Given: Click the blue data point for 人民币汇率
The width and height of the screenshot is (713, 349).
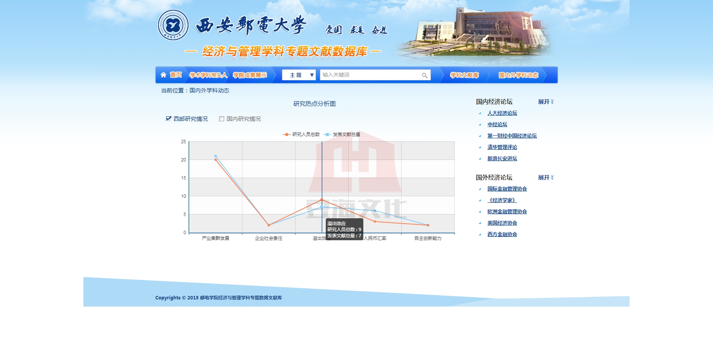Looking at the screenshot, I should (x=375, y=211).
